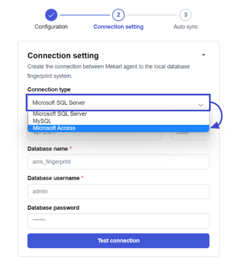Jump to the Auto sync step label

[186, 26]
